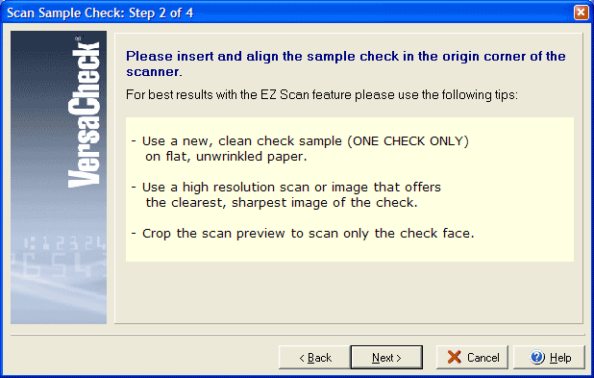
Task: Return to the previous step with Back
Action: click(314, 357)
